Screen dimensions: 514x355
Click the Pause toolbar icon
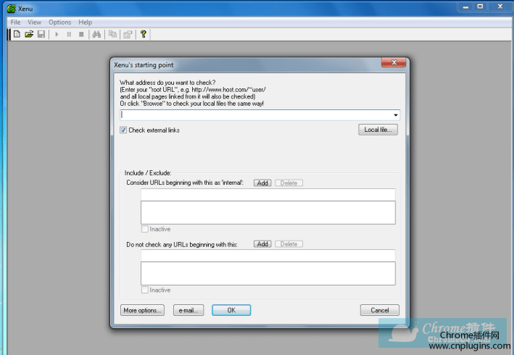click(x=69, y=34)
